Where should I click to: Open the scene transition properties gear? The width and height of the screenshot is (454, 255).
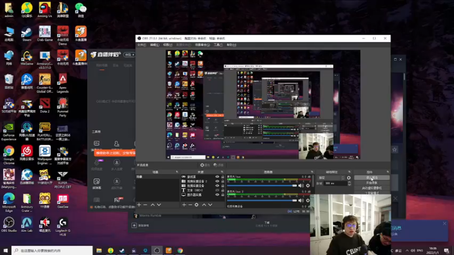click(x=348, y=178)
